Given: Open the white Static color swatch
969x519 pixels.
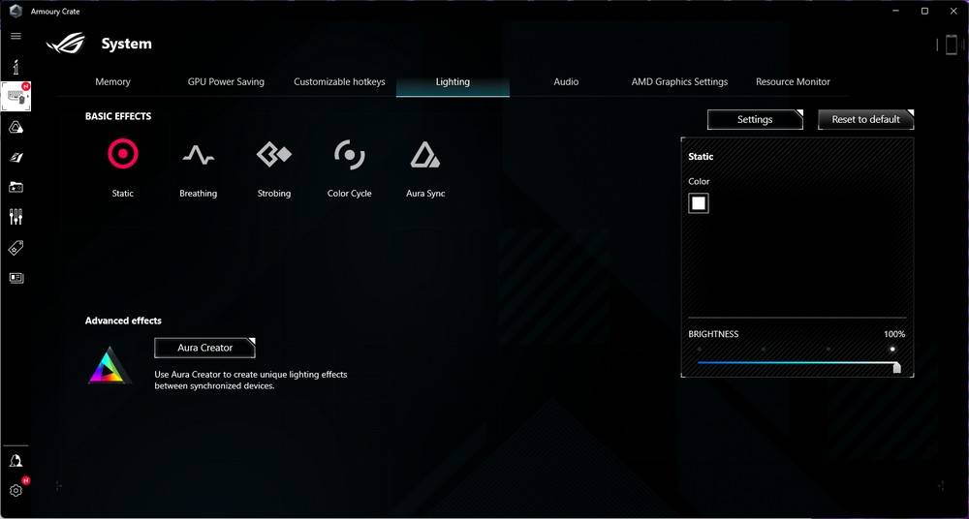Looking at the screenshot, I should 699,203.
